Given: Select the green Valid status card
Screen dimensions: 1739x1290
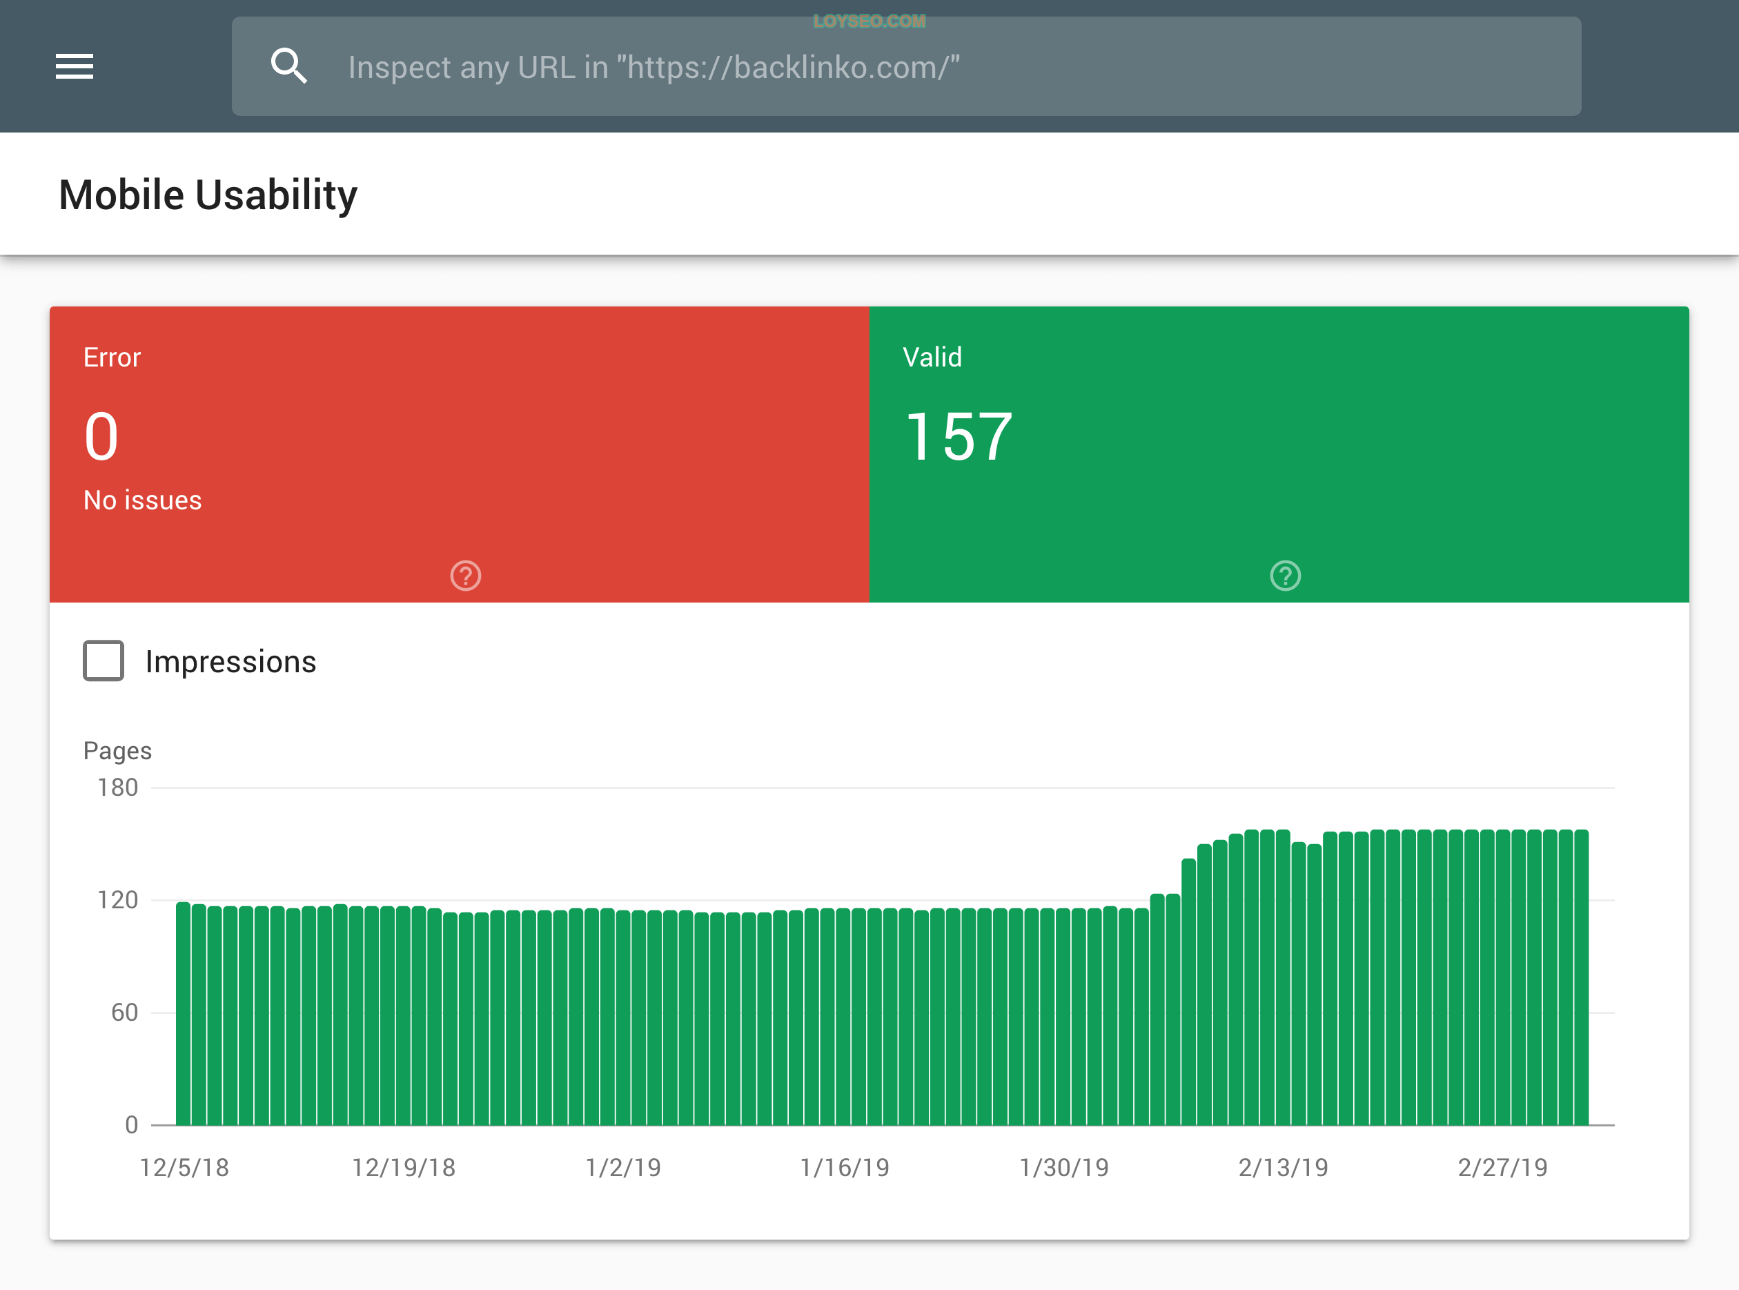Looking at the screenshot, I should pyautogui.click(x=1279, y=454).
